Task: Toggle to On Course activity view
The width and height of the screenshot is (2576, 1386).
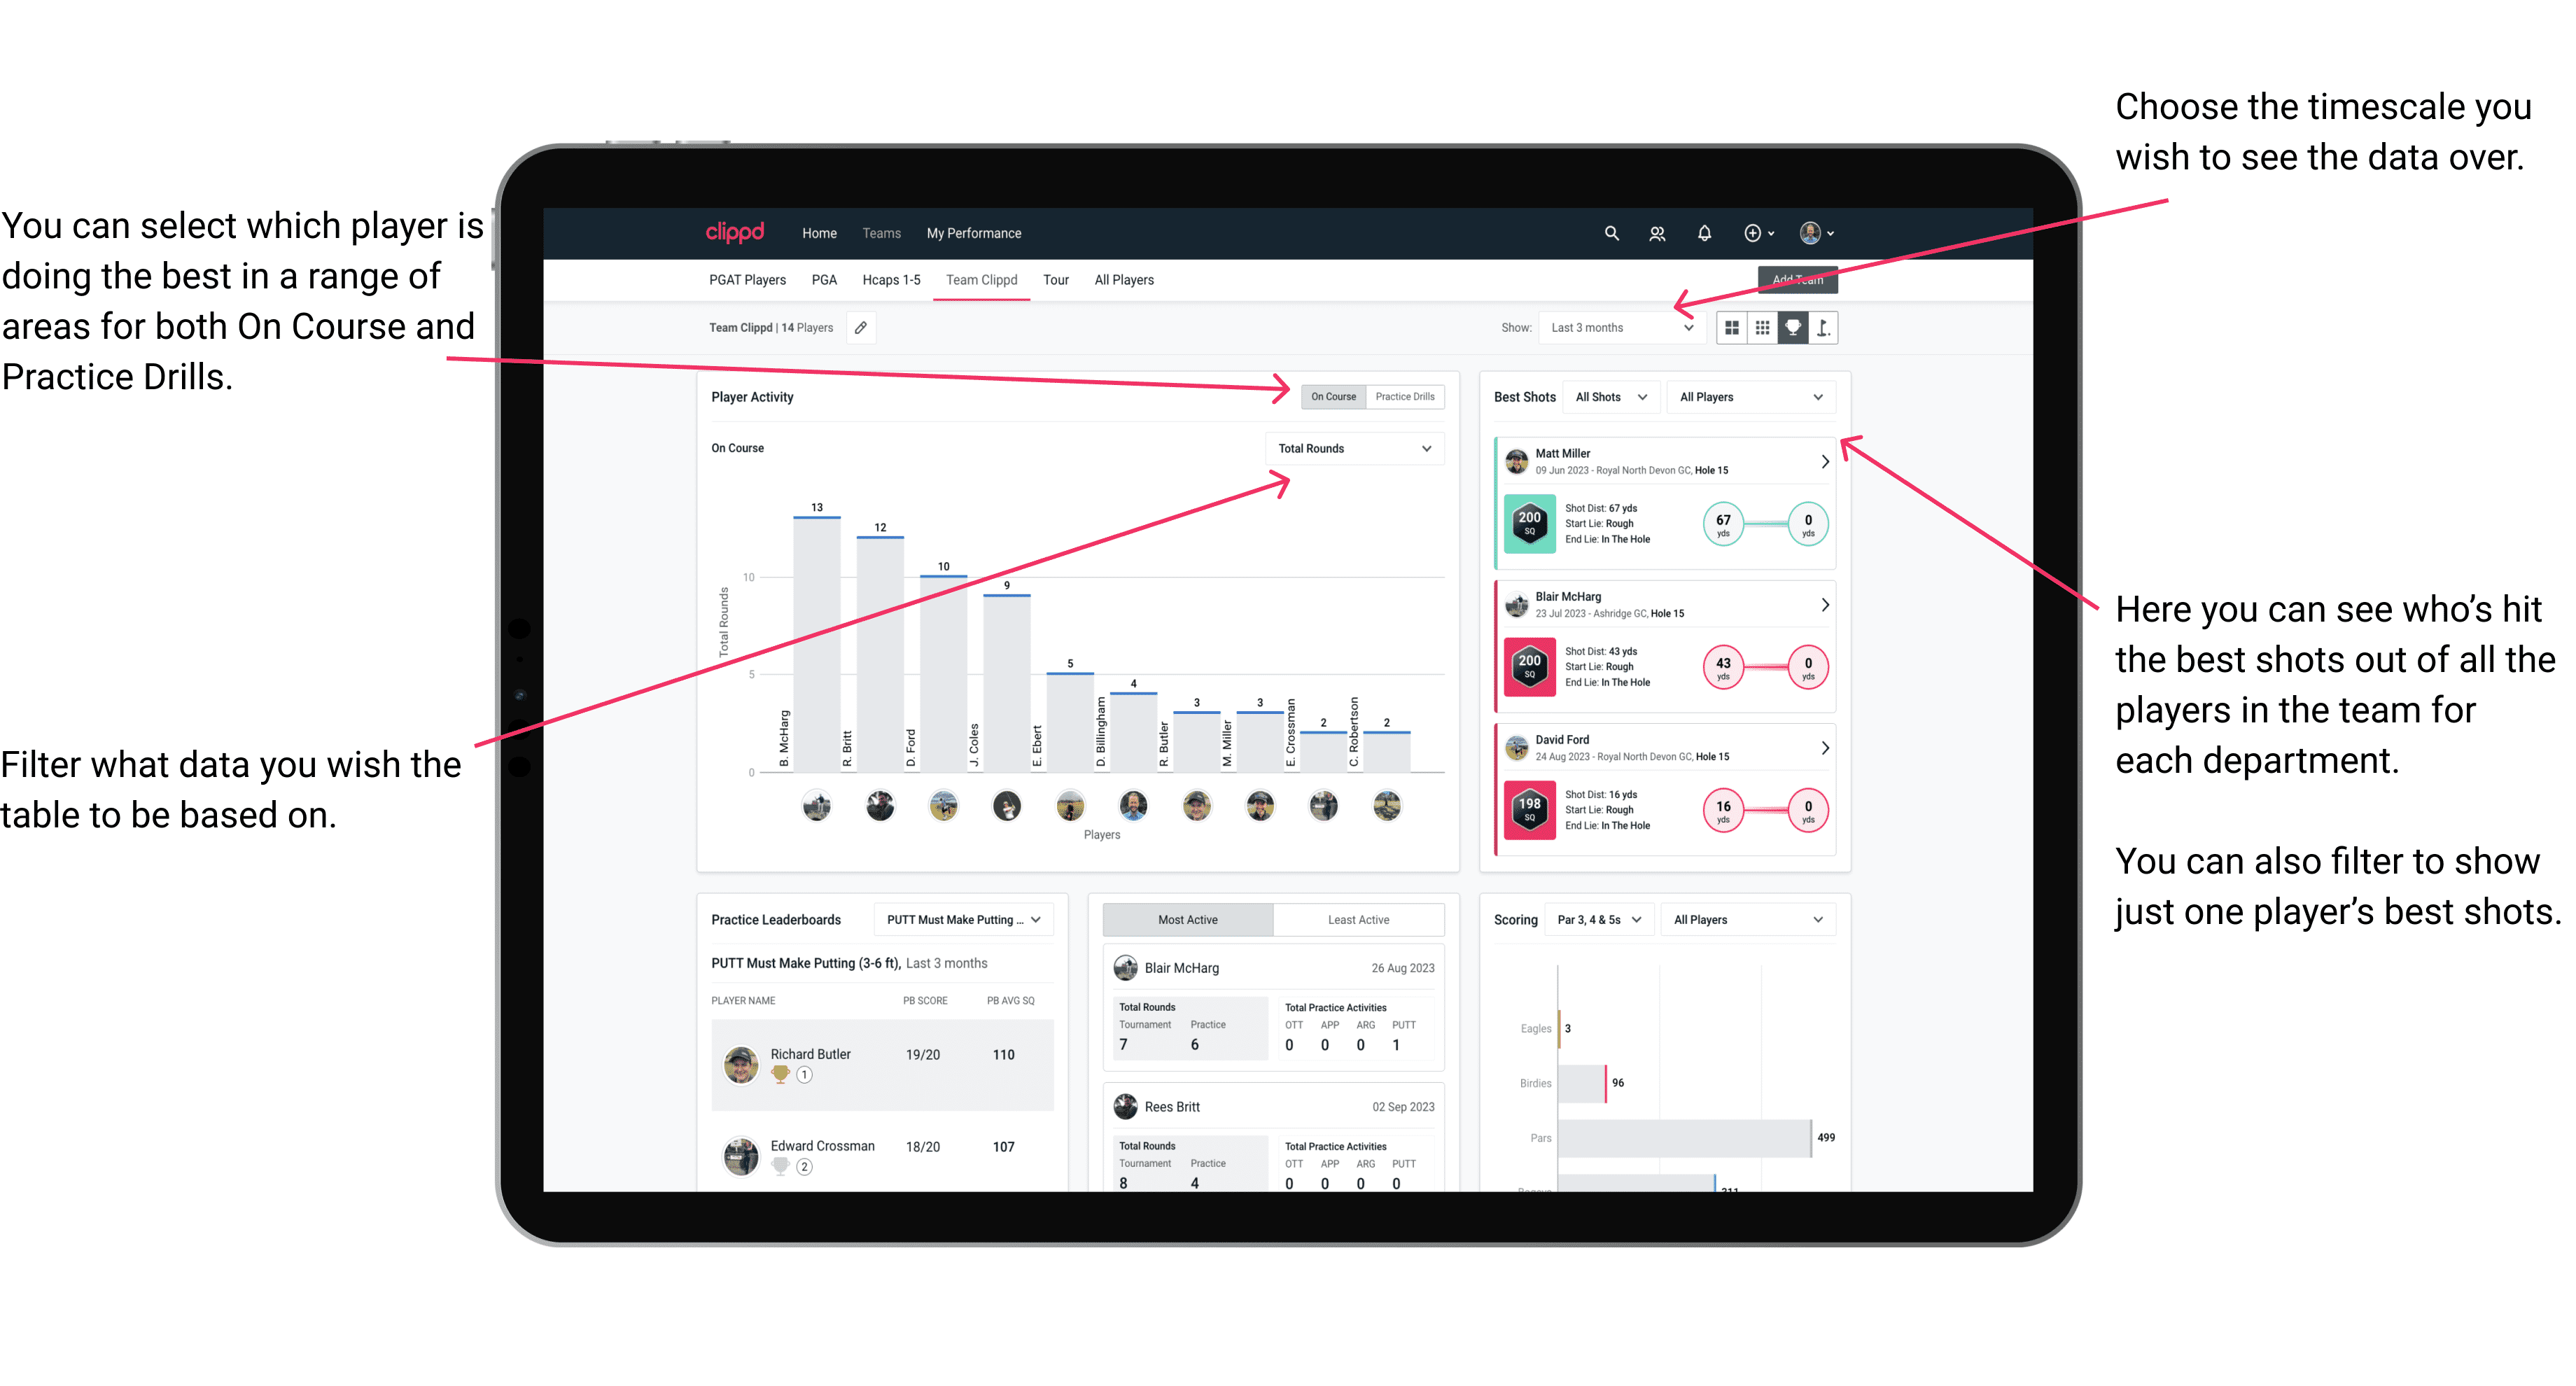Action: click(1334, 398)
